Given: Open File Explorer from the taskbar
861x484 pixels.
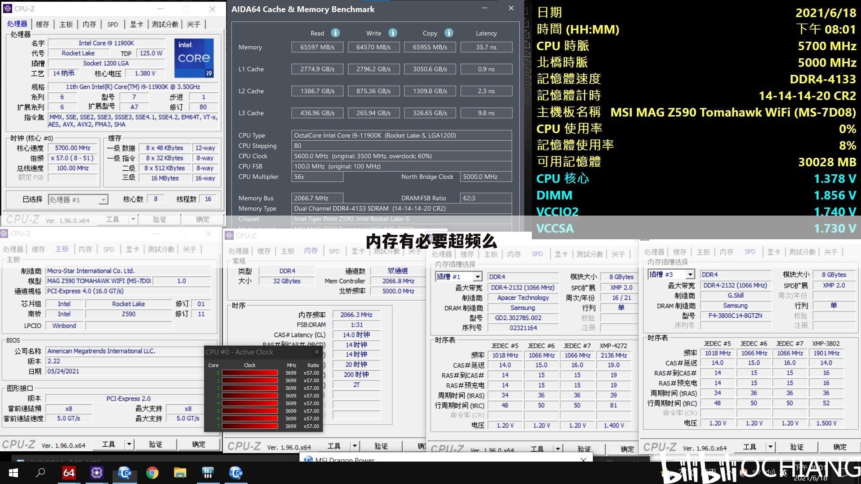Looking at the screenshot, I should pos(180,473).
